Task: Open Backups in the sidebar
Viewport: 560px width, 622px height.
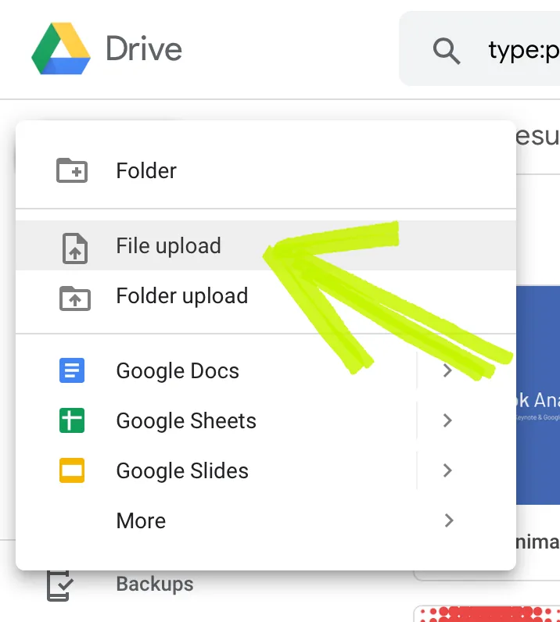Action: coord(155,584)
